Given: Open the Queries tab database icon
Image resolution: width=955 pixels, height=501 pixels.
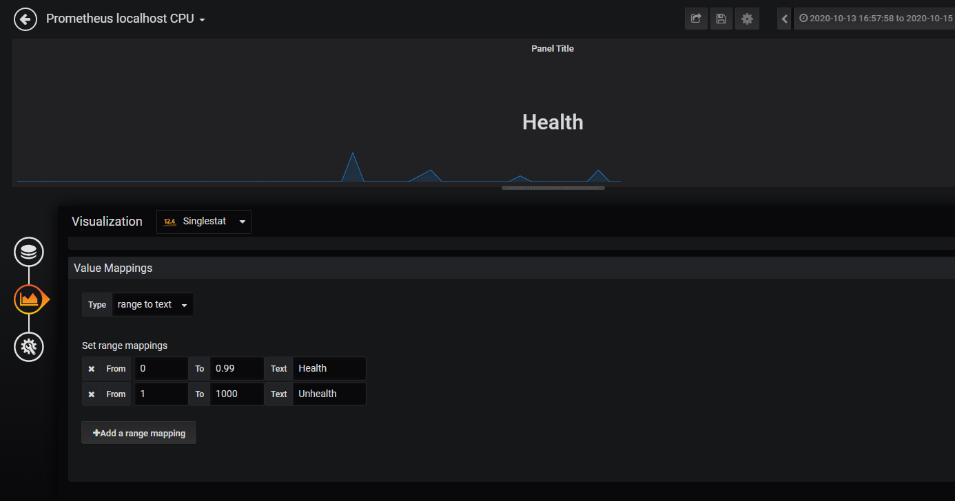Looking at the screenshot, I should (29, 252).
